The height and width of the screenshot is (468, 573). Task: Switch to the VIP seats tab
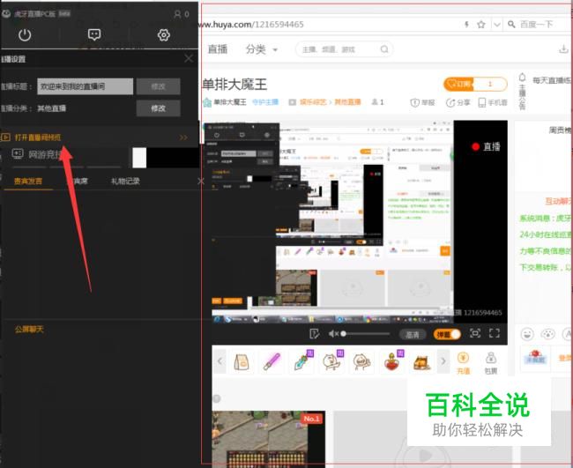(80, 182)
